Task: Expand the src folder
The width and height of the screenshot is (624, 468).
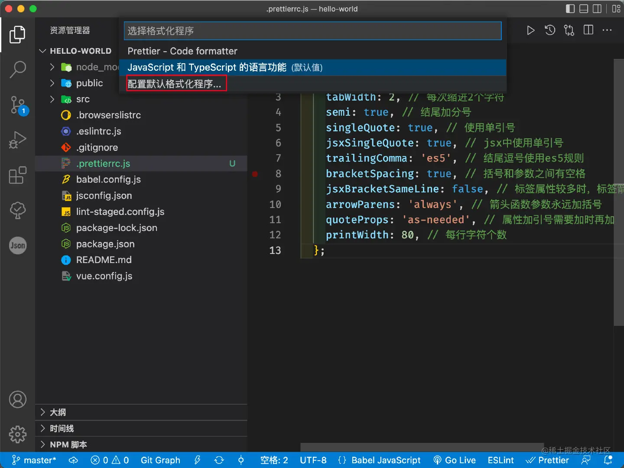Action: (52, 99)
